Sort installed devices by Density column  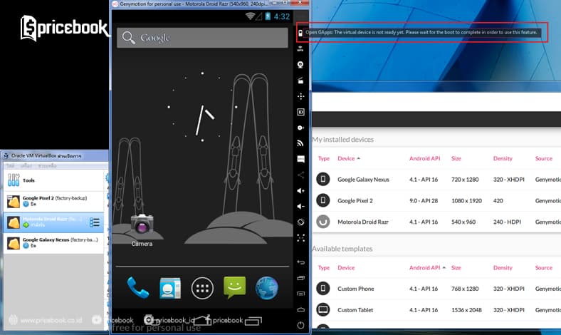503,158
